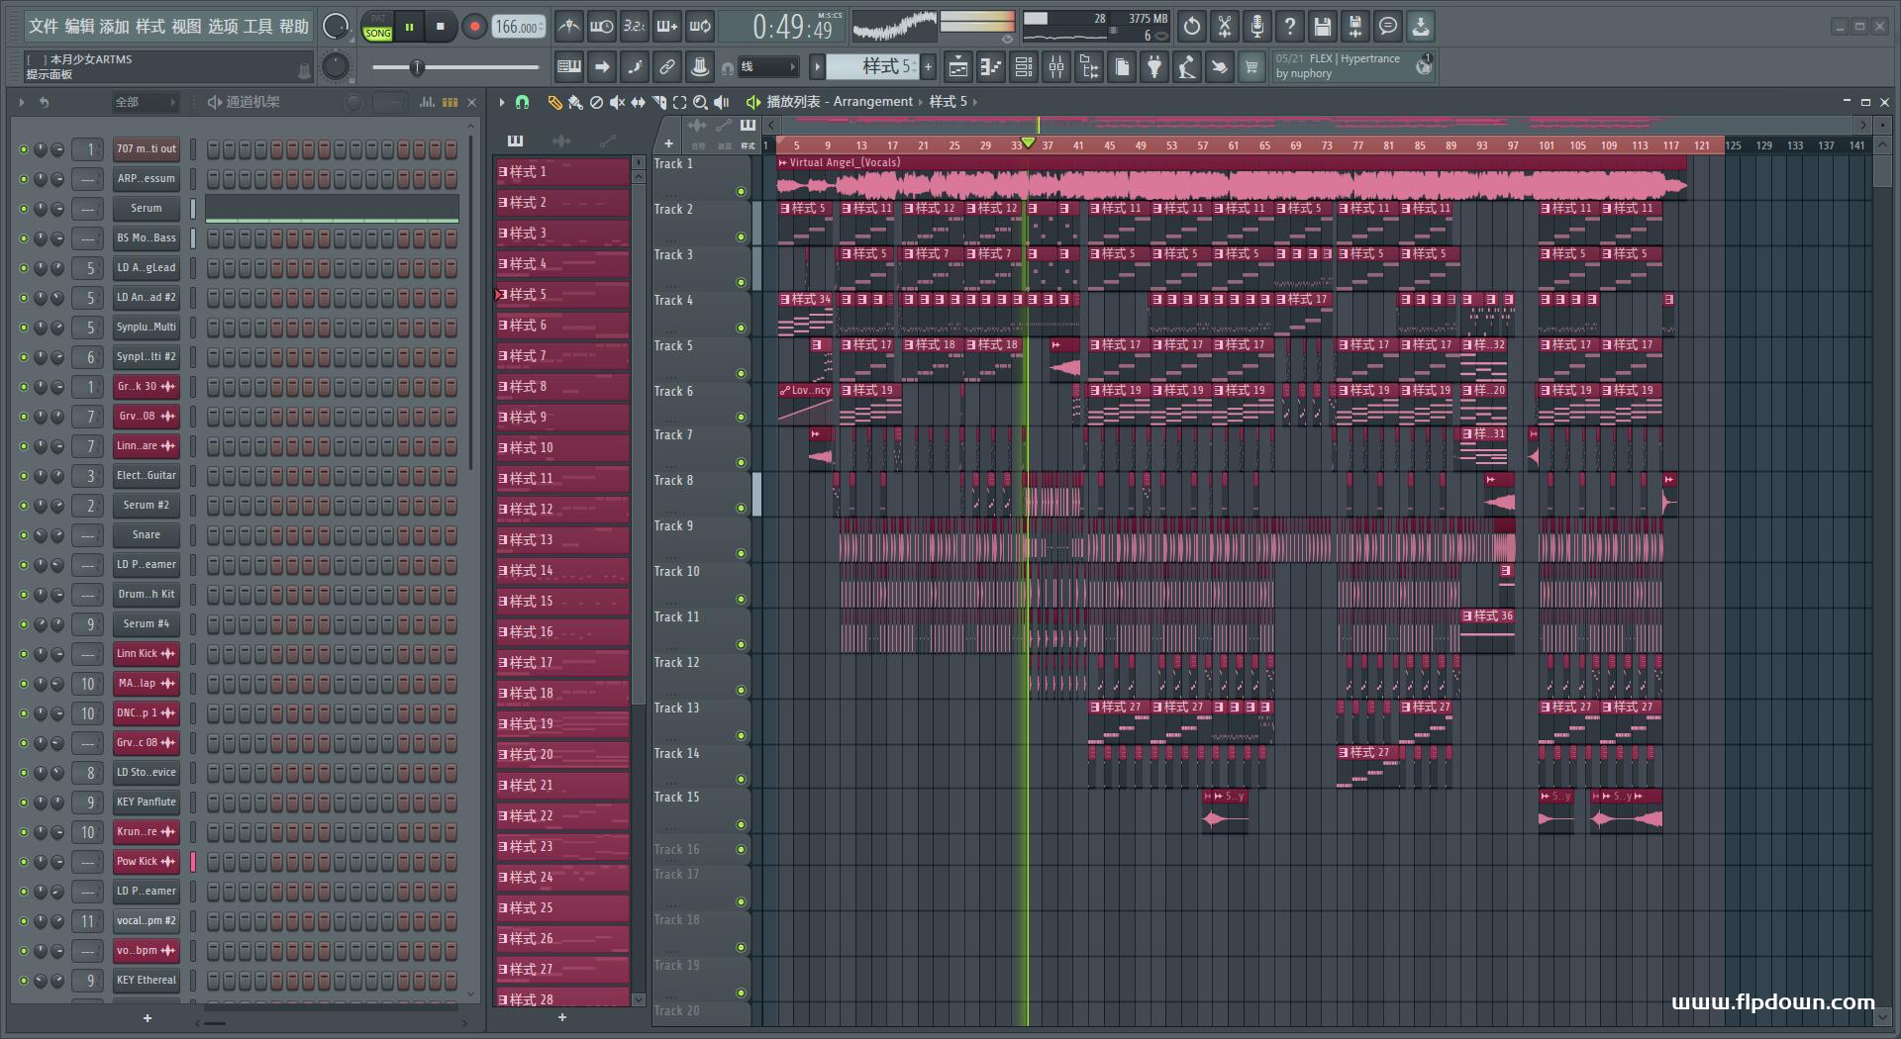Open the 全部 channel filter dropdown
The image size is (1901, 1039).
point(145,102)
